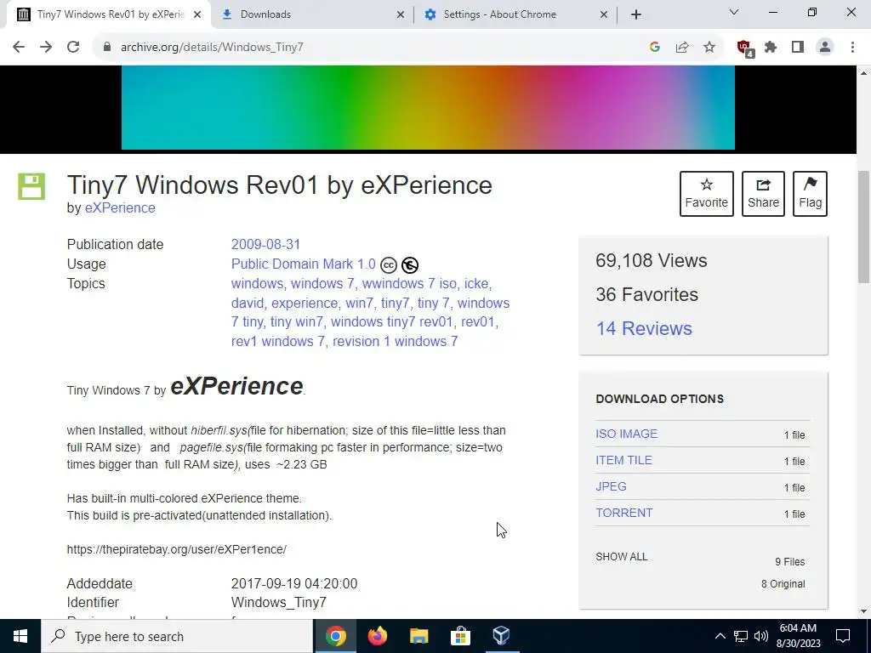Click the network tray icon
871x653 pixels.
[x=741, y=636]
